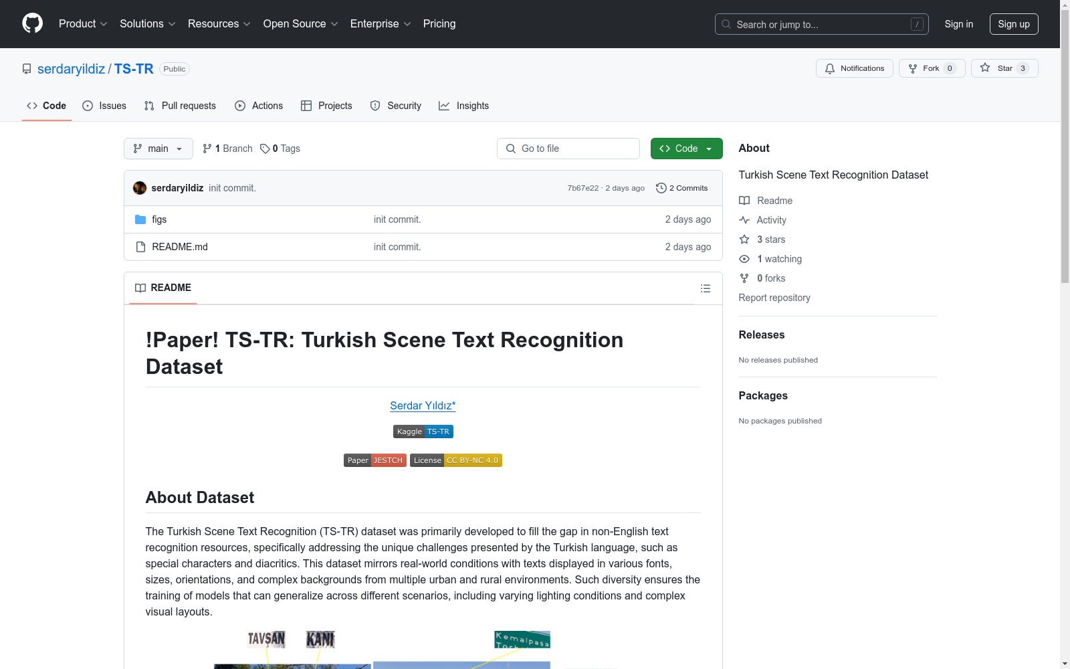The image size is (1070, 669).
Task: Open the Serdar Yıldız author link
Action: pyautogui.click(x=423, y=405)
